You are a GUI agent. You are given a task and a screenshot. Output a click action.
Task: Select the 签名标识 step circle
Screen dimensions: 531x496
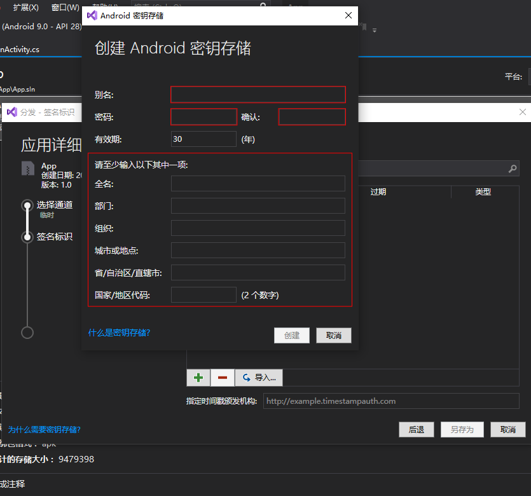point(27,237)
